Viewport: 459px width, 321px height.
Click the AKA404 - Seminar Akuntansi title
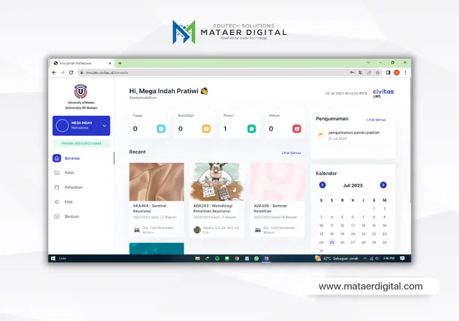150,209
